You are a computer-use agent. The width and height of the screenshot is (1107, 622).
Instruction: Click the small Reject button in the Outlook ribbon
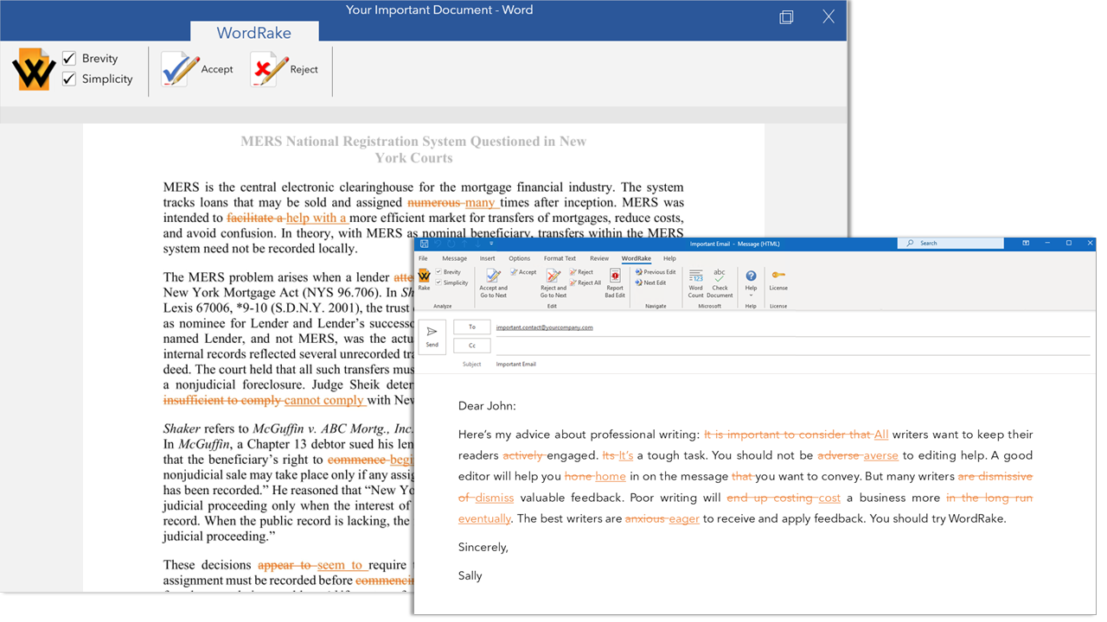[581, 272]
